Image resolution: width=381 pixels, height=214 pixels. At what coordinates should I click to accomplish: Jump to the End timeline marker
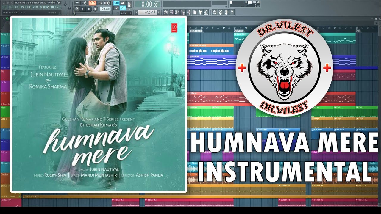(x=358, y=31)
